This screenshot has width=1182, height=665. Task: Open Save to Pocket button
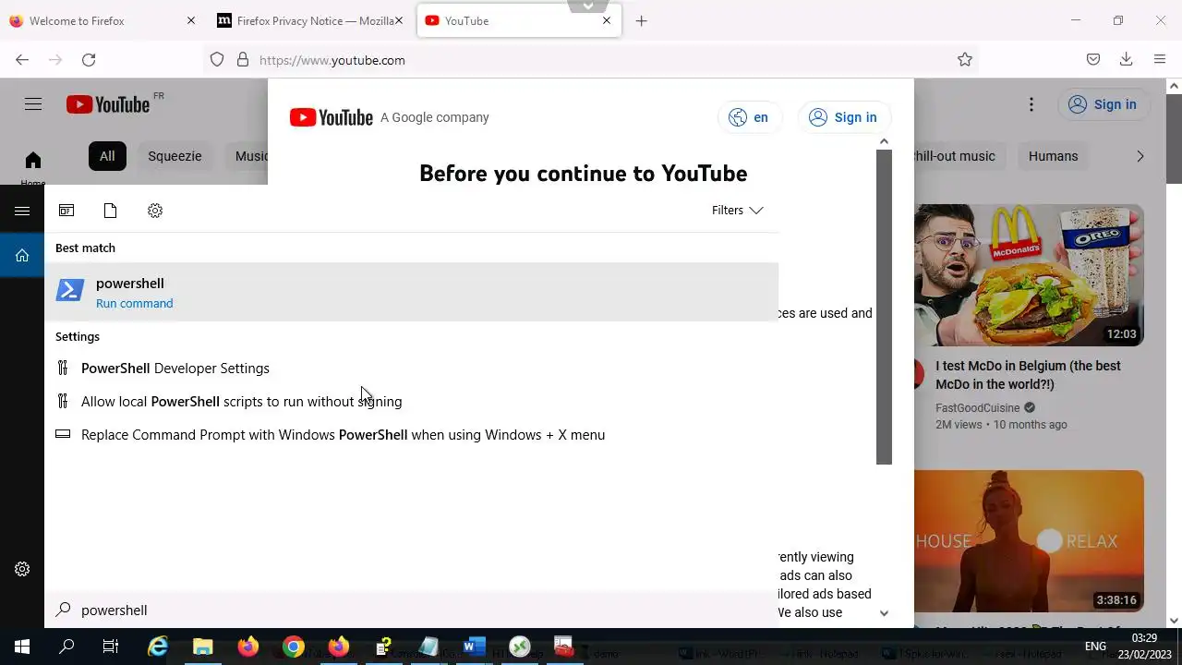tap(1093, 59)
